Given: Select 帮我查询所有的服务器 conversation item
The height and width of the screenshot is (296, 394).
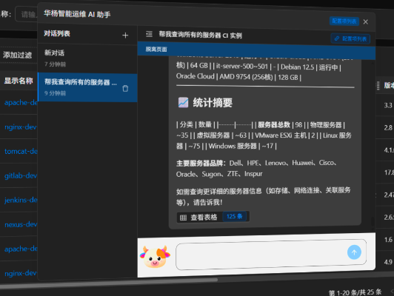Looking at the screenshot, I should [x=87, y=87].
